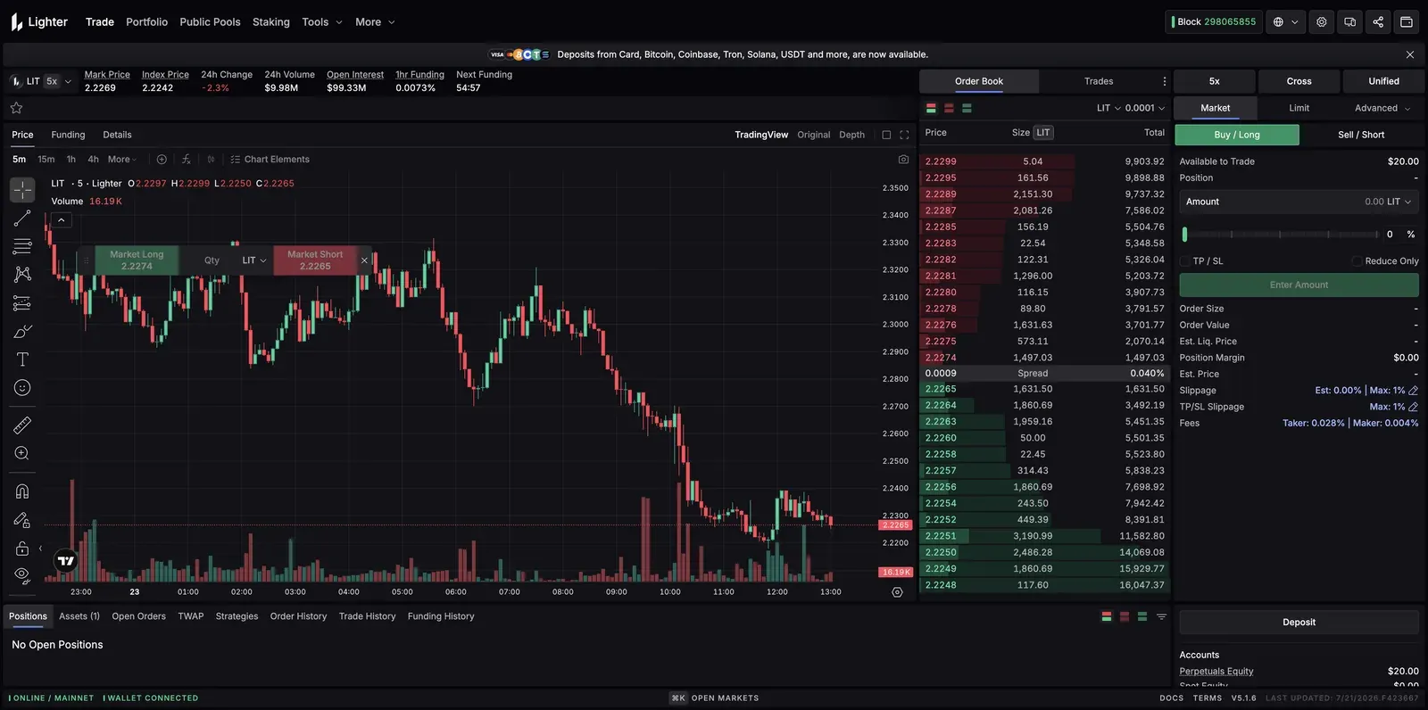Activate the zoom-in magnifier tool

[22, 453]
